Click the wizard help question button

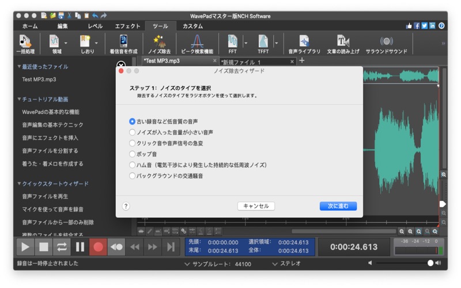click(x=126, y=206)
